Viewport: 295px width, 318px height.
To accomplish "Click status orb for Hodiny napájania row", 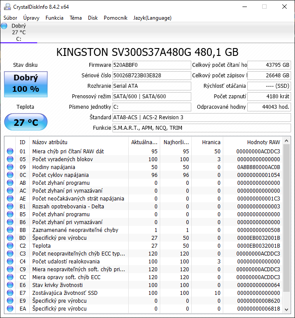I will click(10, 167).
